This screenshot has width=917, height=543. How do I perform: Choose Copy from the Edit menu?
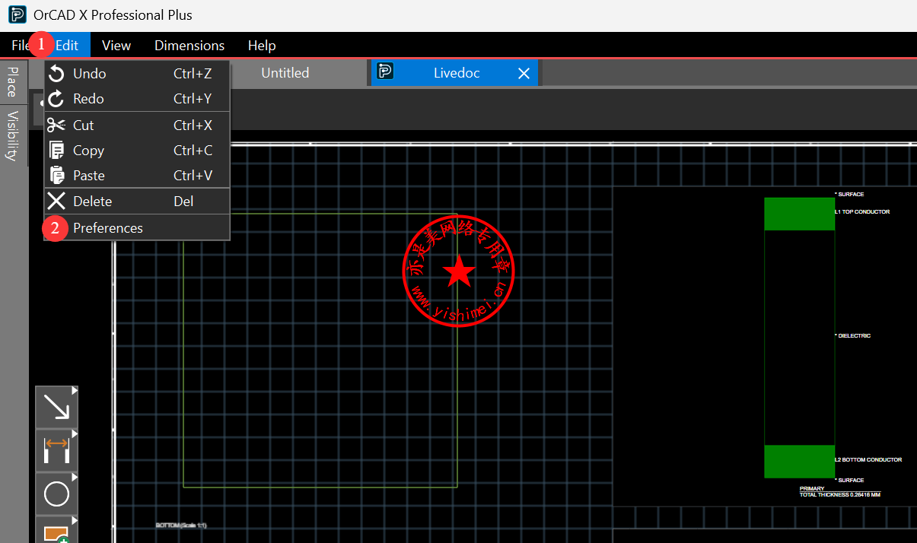88,151
